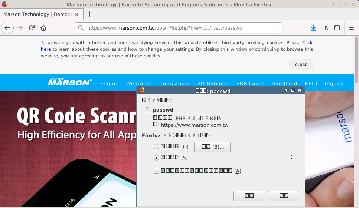
Task: Dismiss cookie notice with CLOSE button
Action: coord(301,65)
